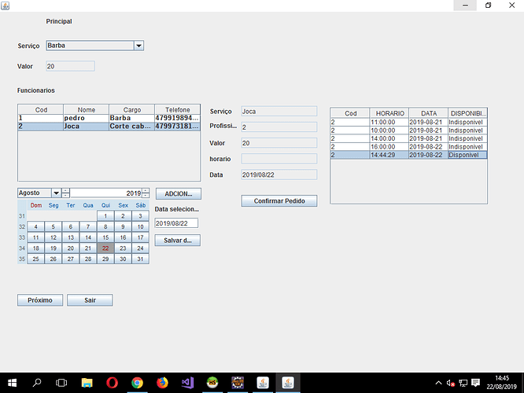Viewport: 524px width, 393px height.
Task: Open Opera browser from taskbar
Action: click(112, 383)
